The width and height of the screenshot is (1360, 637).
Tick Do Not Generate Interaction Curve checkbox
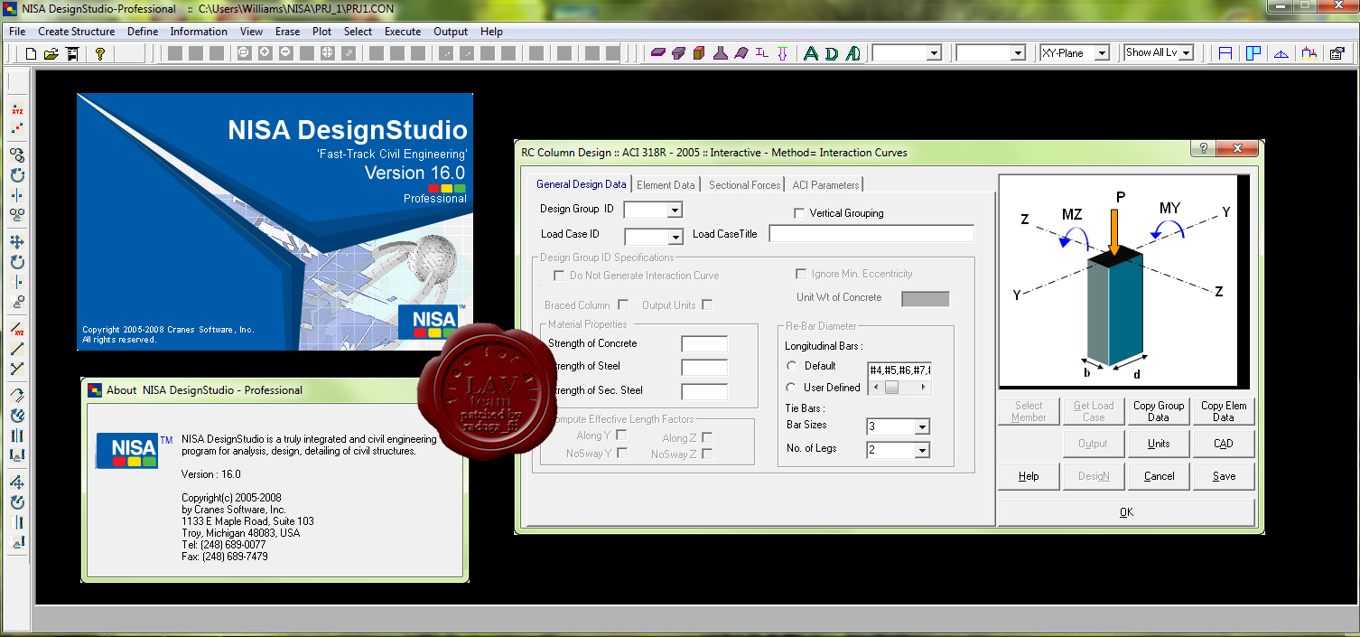[559, 275]
